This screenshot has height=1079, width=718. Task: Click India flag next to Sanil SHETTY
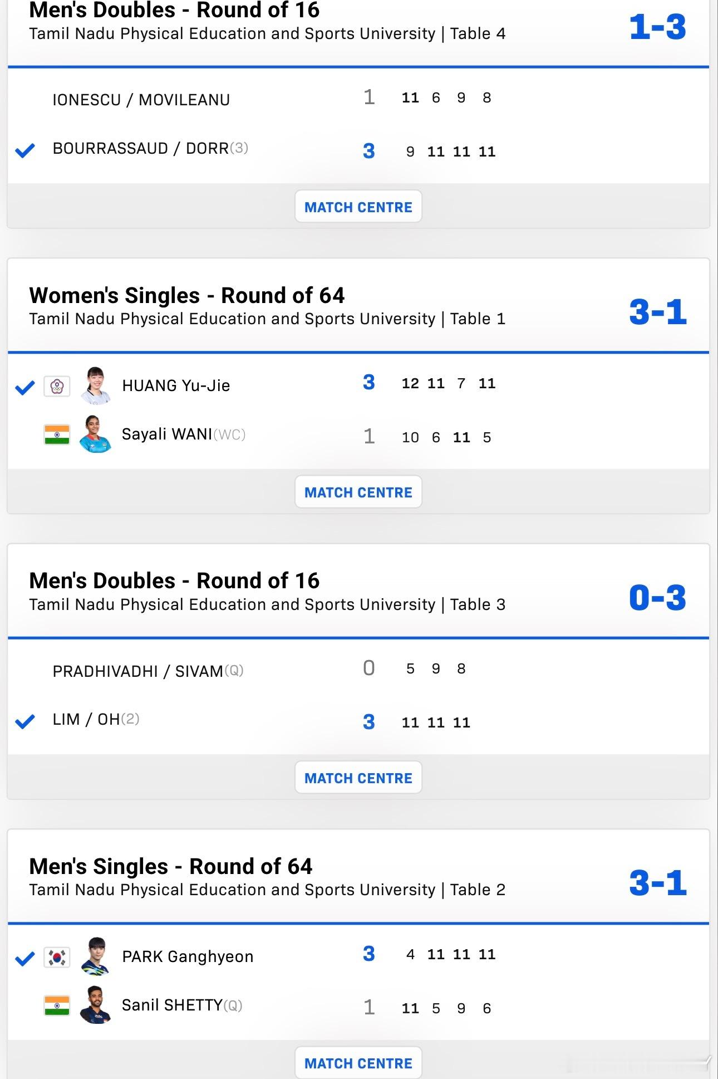[57, 1005]
